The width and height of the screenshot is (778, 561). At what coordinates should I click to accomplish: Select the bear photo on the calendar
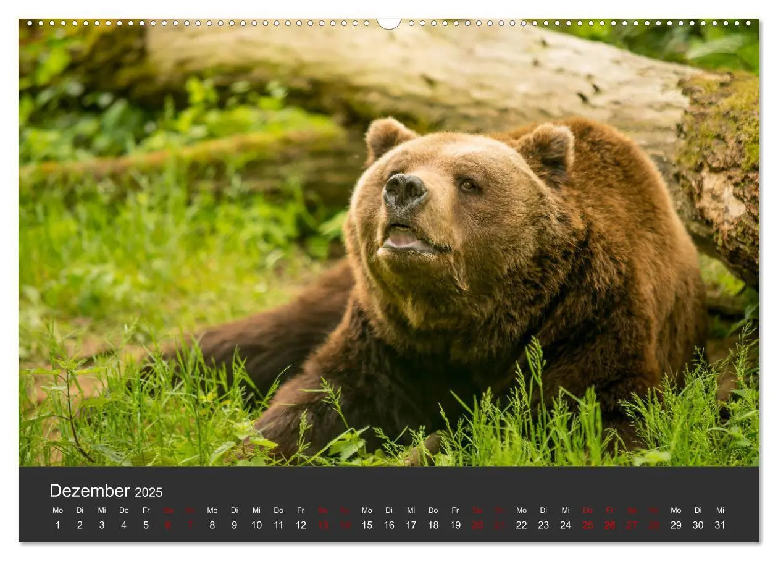pyautogui.click(x=389, y=242)
